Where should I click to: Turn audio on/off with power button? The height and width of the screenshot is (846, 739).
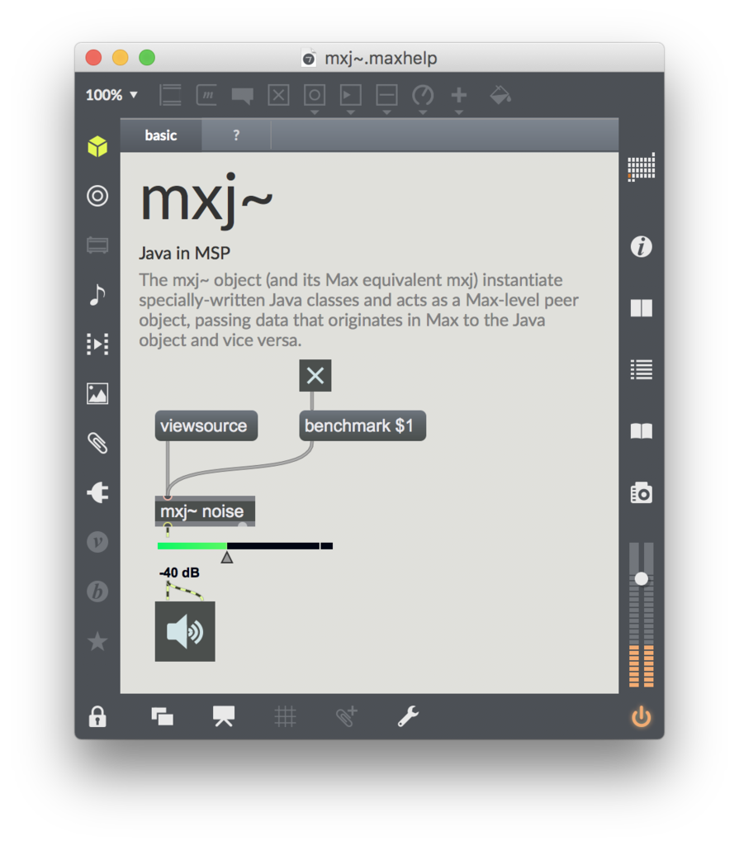point(642,716)
